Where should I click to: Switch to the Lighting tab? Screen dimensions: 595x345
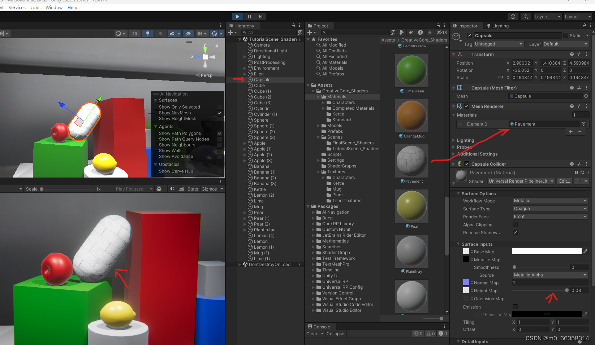pyautogui.click(x=497, y=26)
